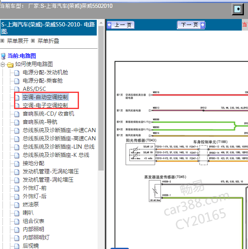Select the 如何使用电路图 folder label
The image size is (248, 249).
click(34, 64)
